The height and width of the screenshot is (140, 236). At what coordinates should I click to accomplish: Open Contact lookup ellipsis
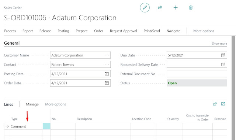coord(107,64)
